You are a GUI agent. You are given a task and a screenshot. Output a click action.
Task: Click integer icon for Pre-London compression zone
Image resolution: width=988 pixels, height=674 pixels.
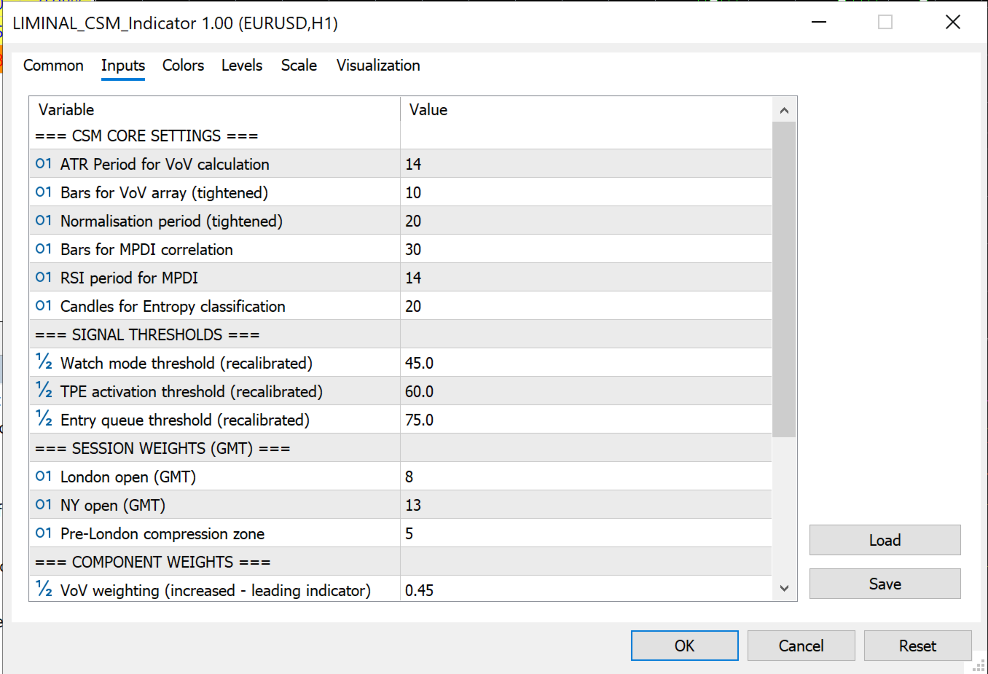click(x=44, y=533)
